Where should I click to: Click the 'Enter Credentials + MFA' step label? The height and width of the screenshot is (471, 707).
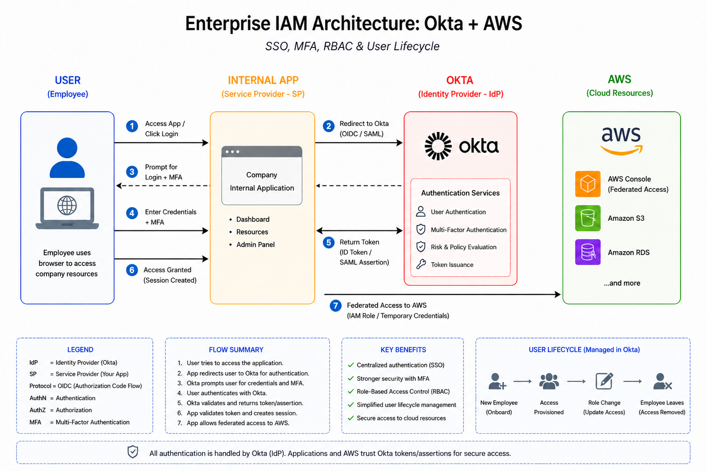click(x=170, y=217)
